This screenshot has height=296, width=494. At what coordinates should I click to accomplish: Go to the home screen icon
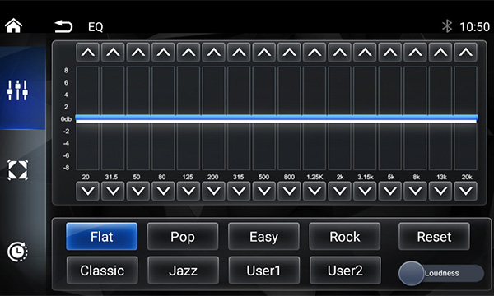pos(13,25)
